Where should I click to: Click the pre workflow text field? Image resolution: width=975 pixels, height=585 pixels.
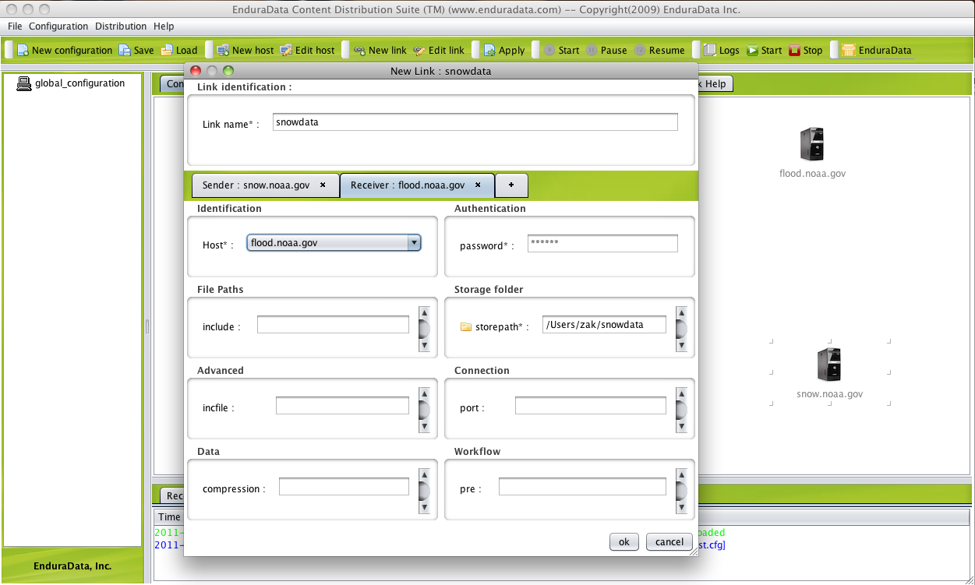pyautogui.click(x=582, y=487)
